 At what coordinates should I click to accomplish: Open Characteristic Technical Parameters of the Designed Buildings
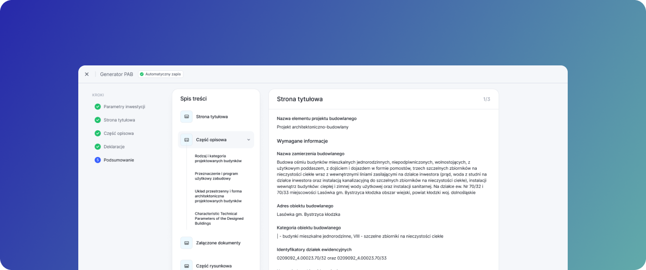219,218
